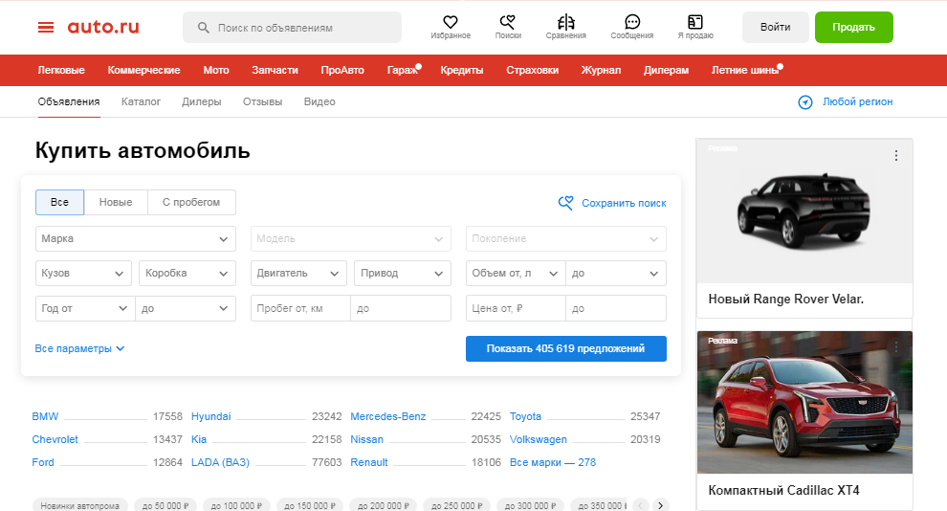Click the Любой регион location icon

[805, 102]
